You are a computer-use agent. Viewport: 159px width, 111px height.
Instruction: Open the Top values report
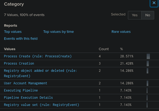point(13,32)
